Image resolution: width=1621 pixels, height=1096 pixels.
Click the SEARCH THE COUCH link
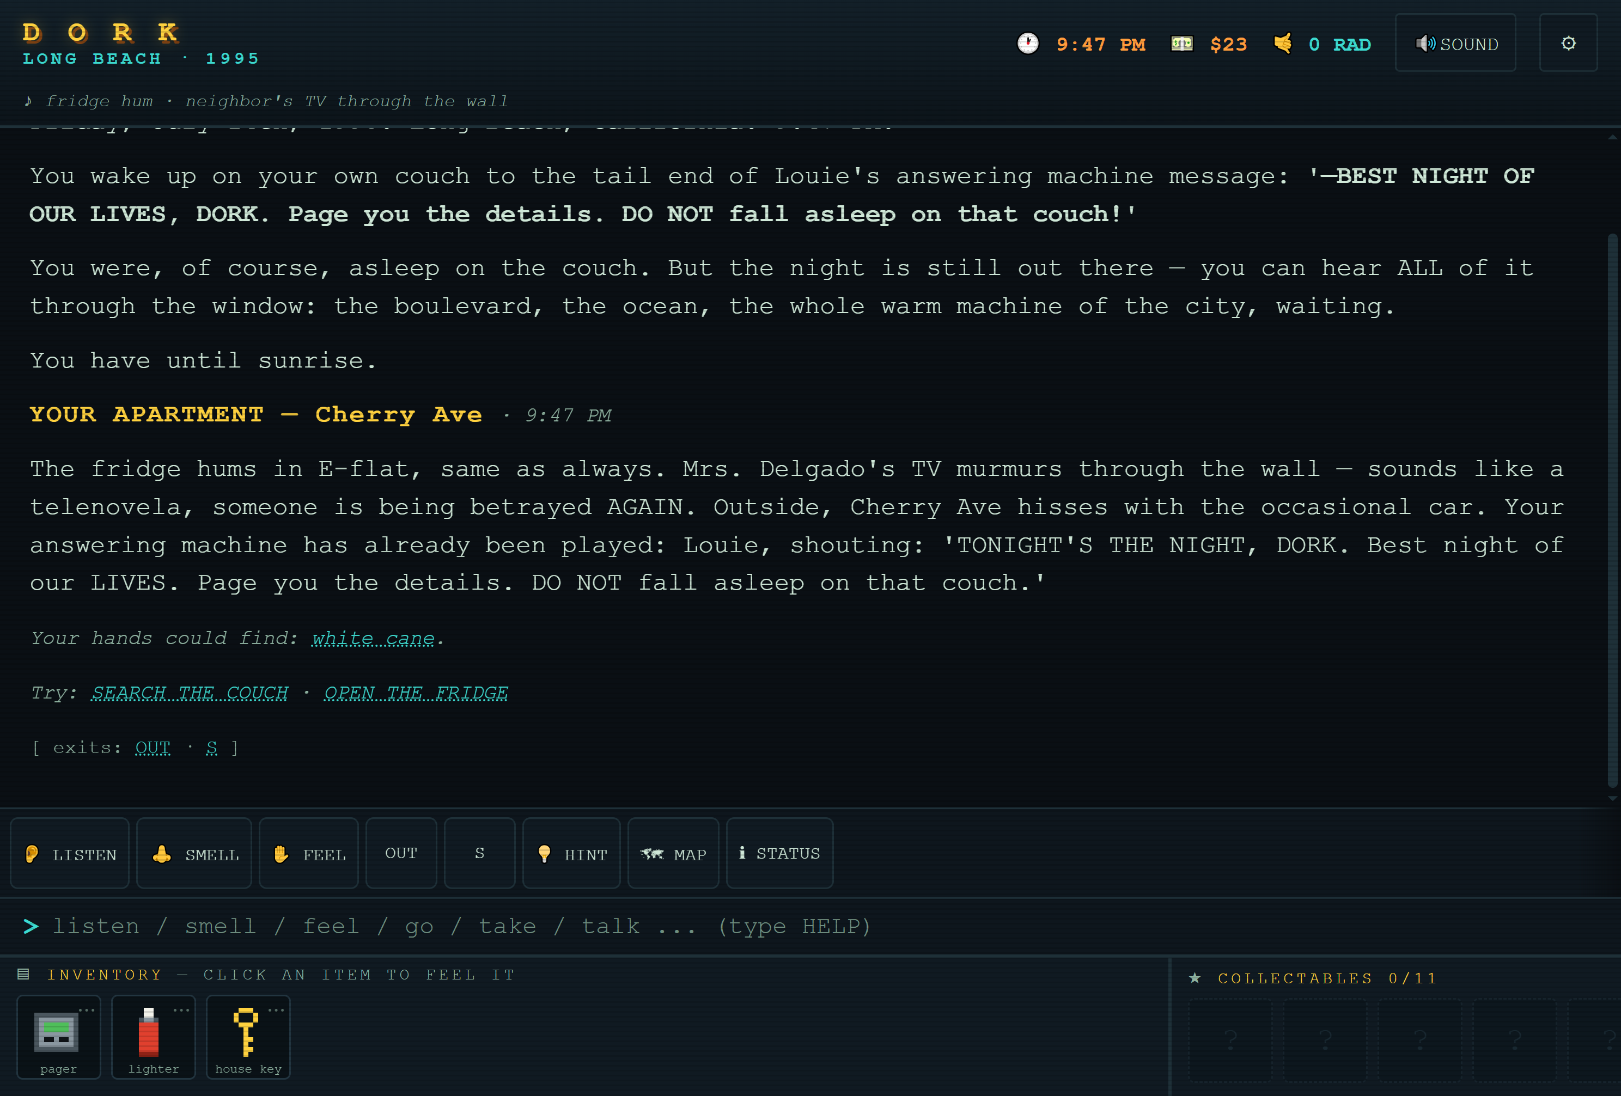[190, 693]
